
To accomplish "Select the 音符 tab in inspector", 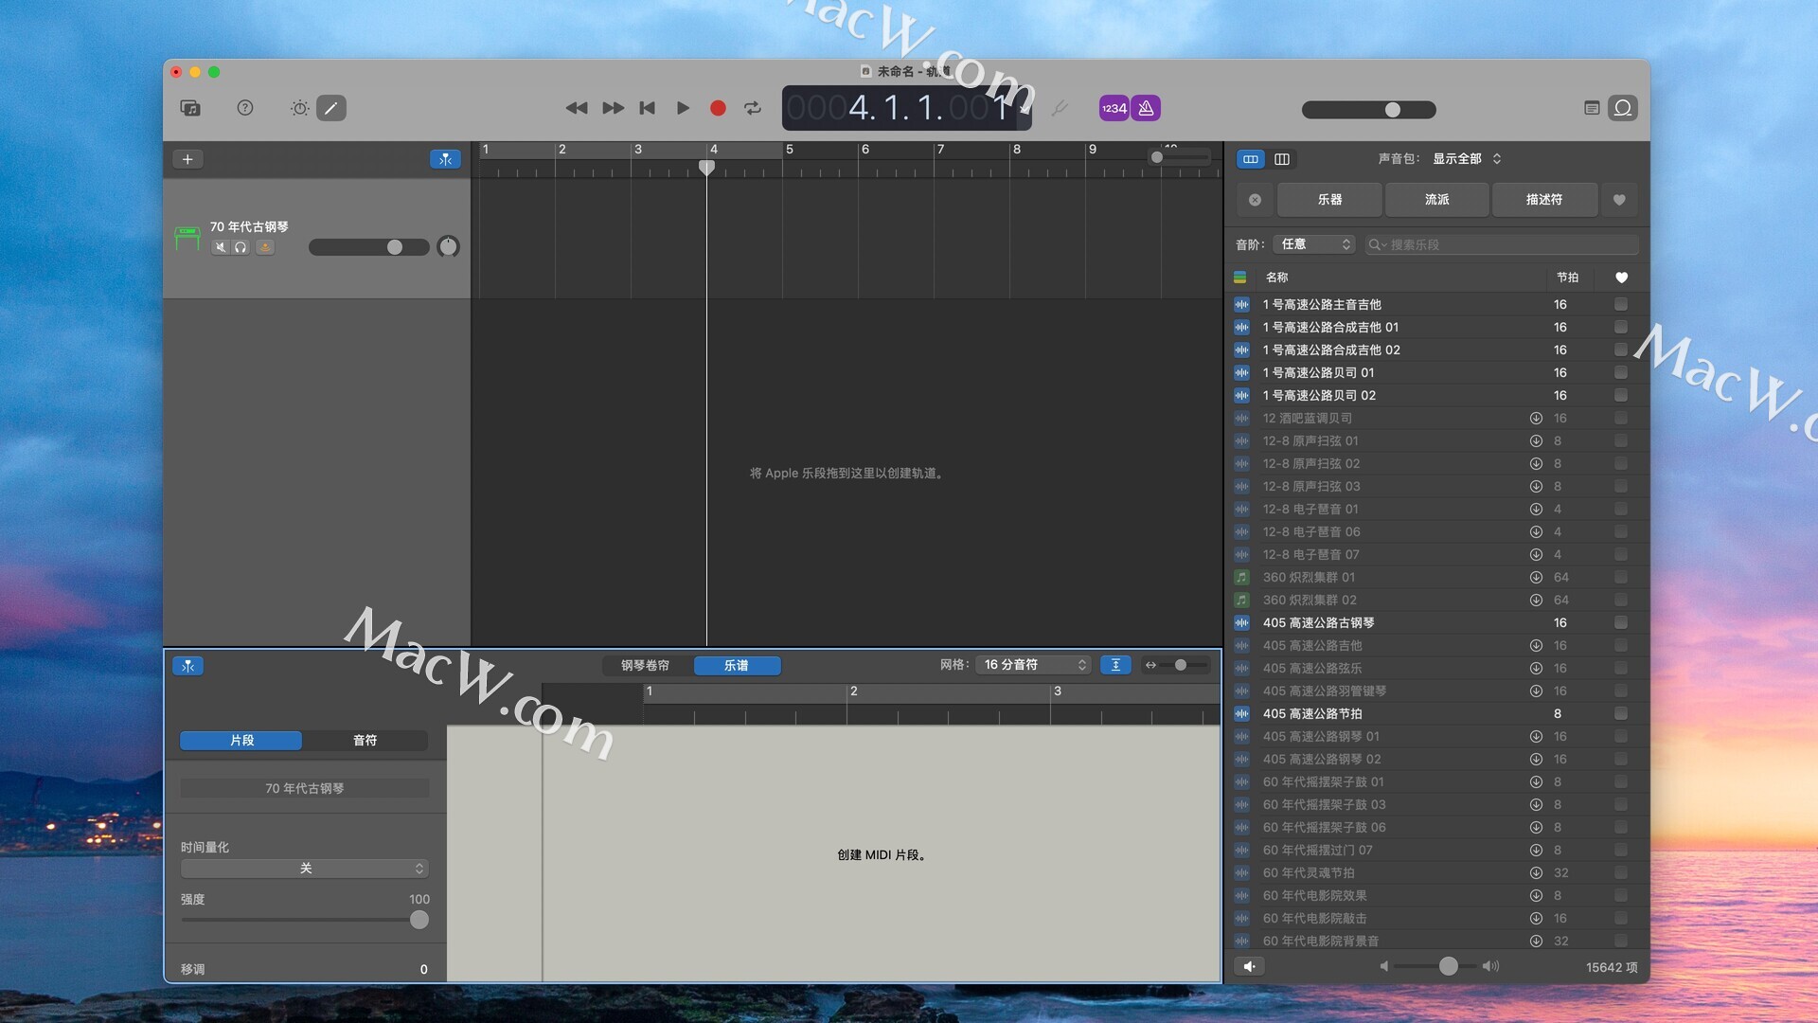I will pyautogui.click(x=365, y=741).
